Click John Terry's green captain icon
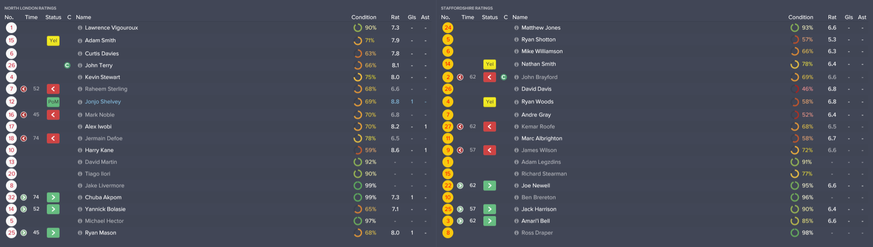Viewport: 873px width, 247px height. click(67, 65)
